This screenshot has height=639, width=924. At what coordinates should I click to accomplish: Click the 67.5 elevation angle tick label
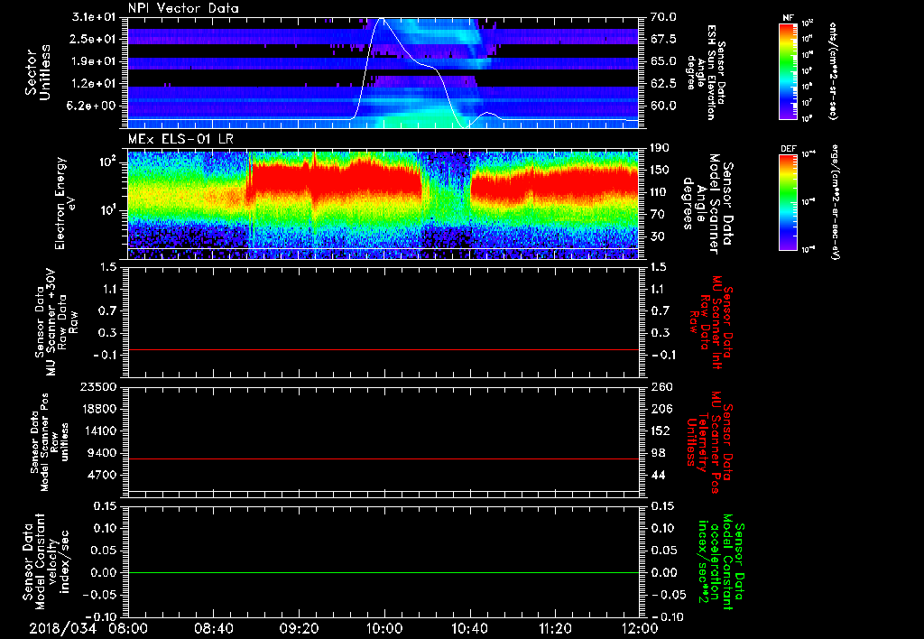pos(664,40)
